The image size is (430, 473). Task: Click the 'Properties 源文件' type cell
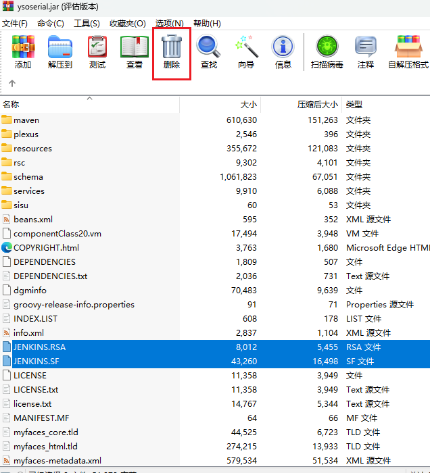379,304
